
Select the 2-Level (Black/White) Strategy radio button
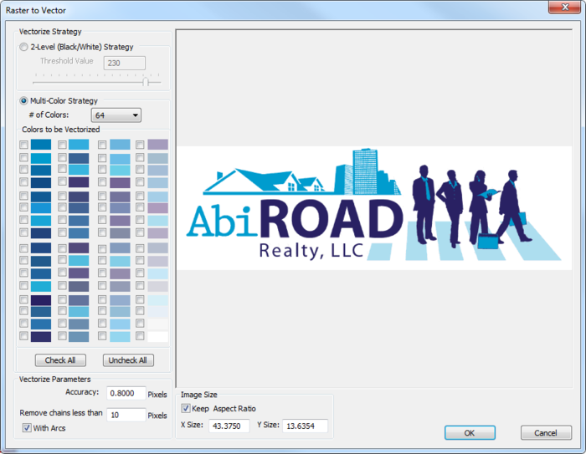(24, 47)
